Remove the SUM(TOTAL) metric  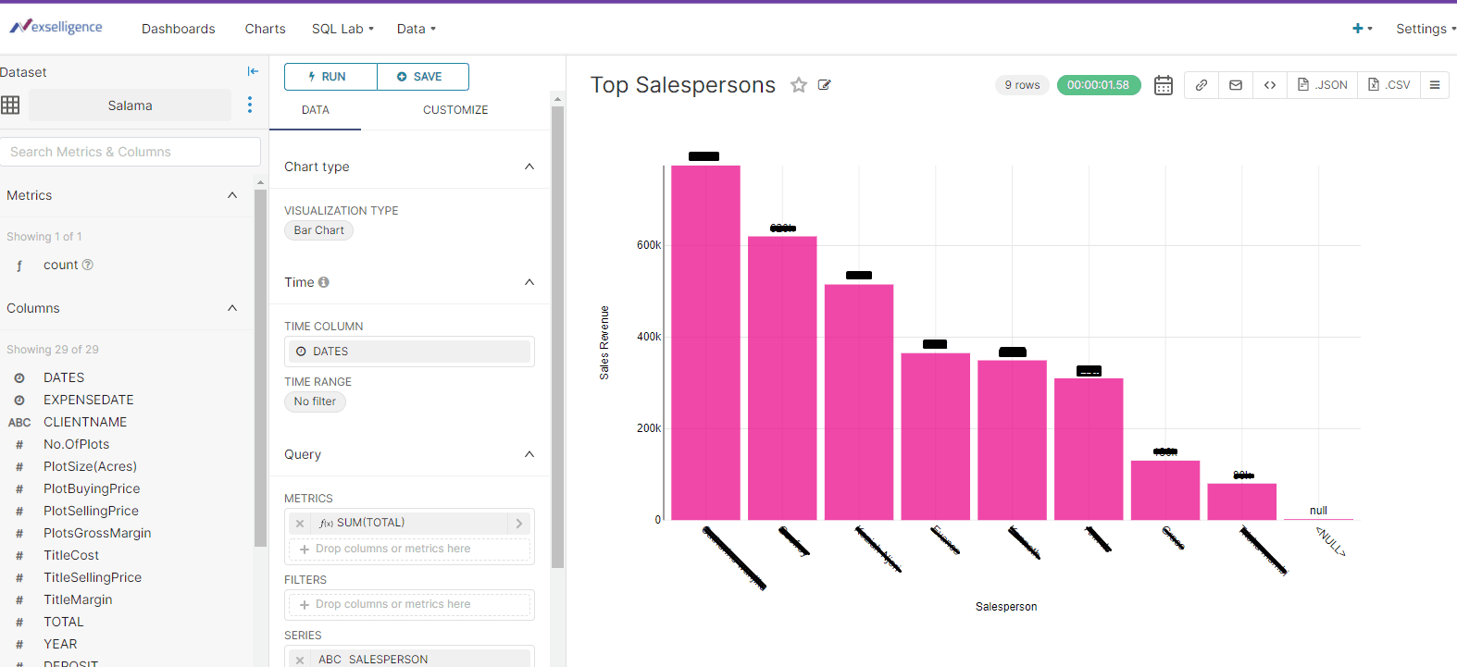300,524
